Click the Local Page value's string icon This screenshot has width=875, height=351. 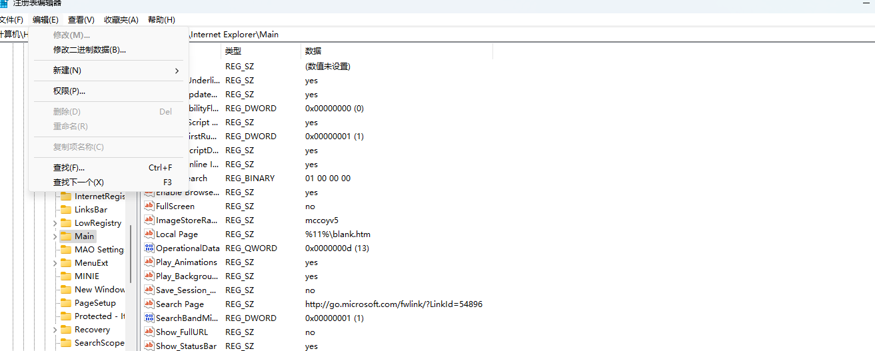click(x=149, y=234)
